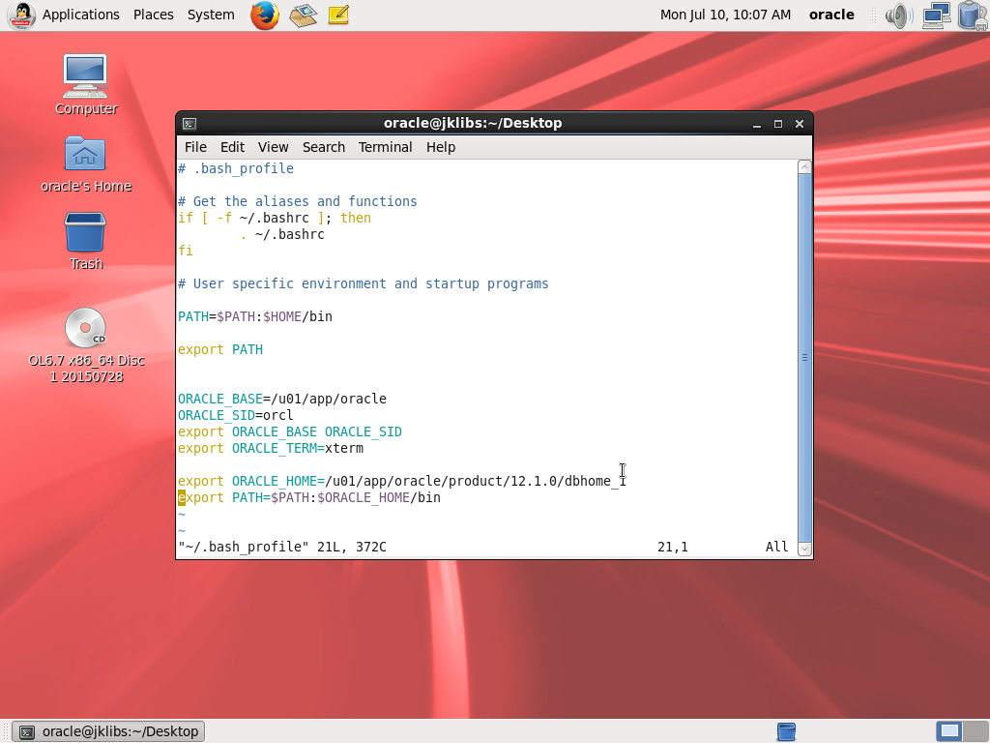This screenshot has width=990, height=743.
Task: Click 'User specific environment and startup programs' comment
Action: point(364,283)
